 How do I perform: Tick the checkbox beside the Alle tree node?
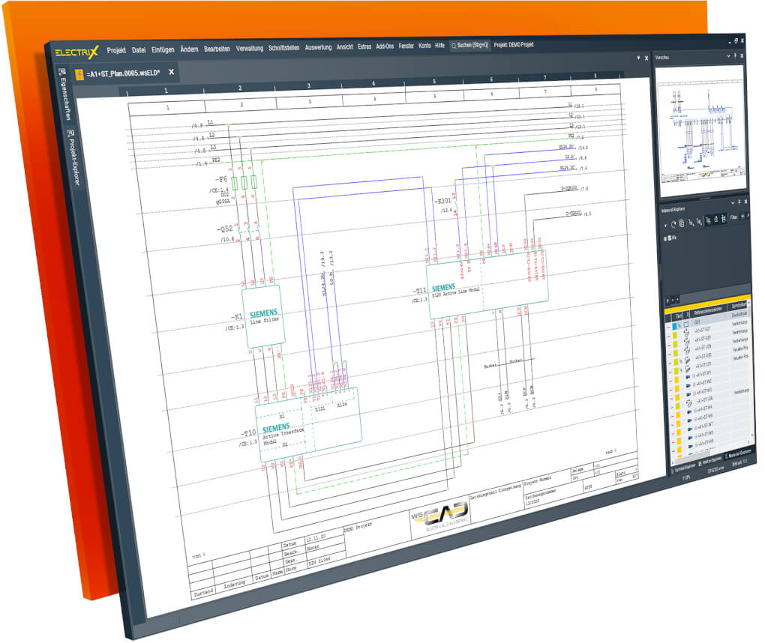click(670, 238)
